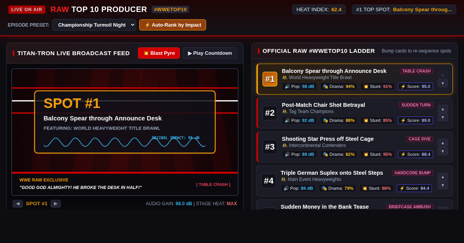Select Balcony Spear through Announce Desk ladder title

(x=334, y=71)
